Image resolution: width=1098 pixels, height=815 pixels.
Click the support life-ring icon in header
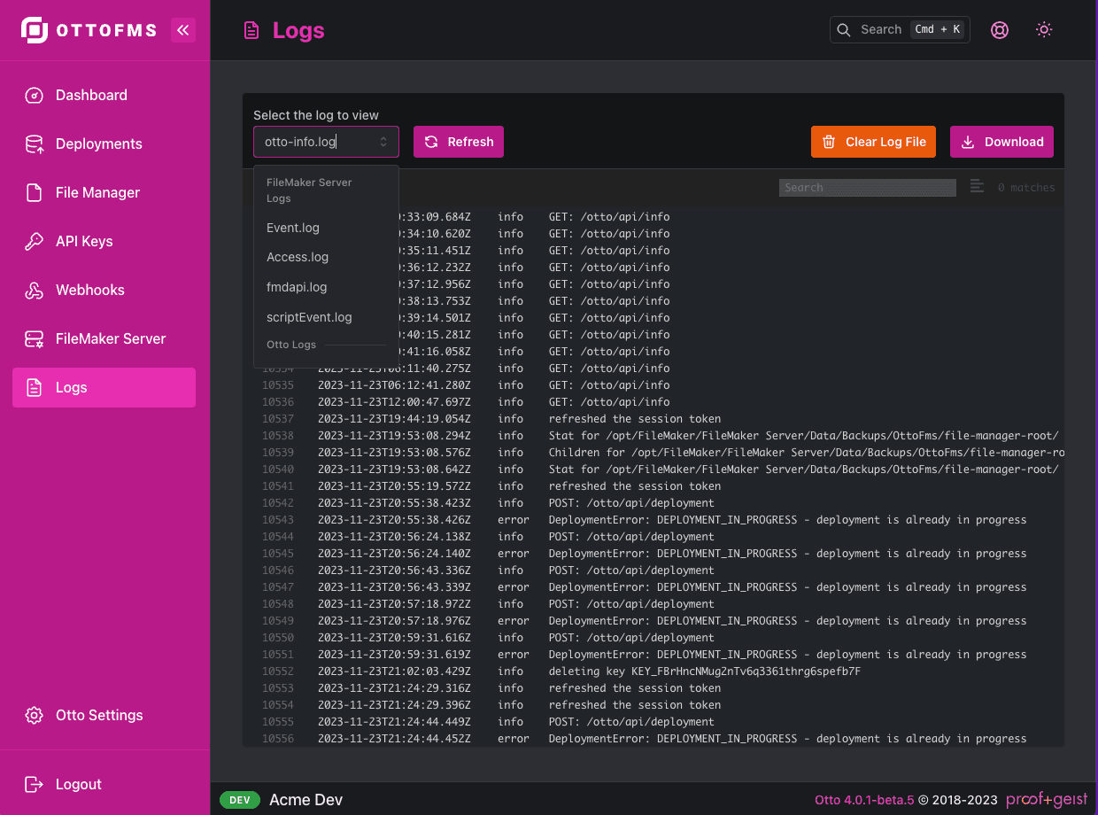[1000, 29]
